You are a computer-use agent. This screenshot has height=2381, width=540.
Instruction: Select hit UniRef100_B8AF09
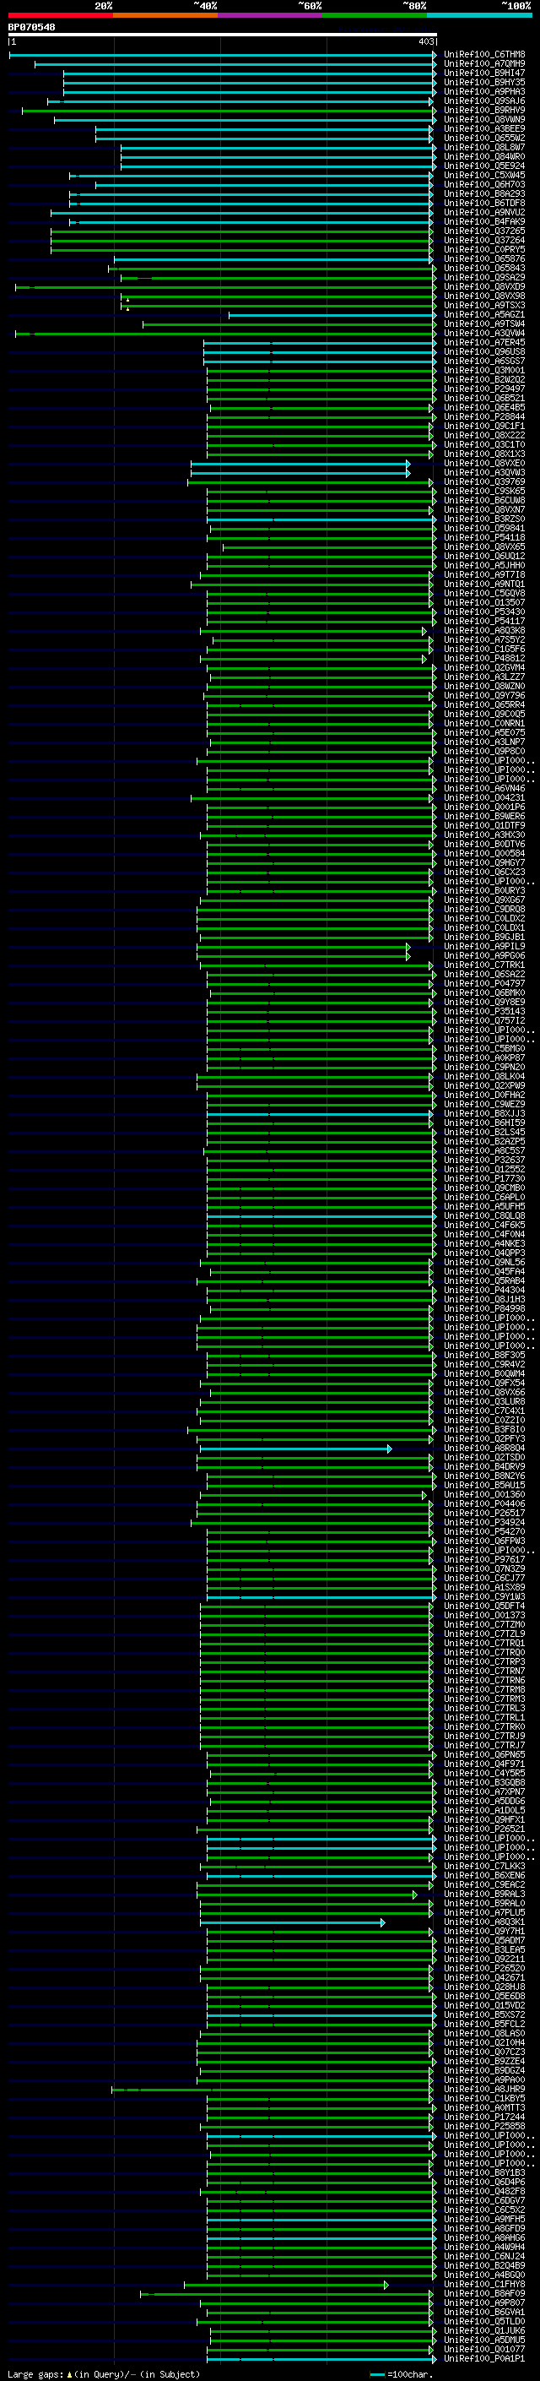pos(484,2293)
